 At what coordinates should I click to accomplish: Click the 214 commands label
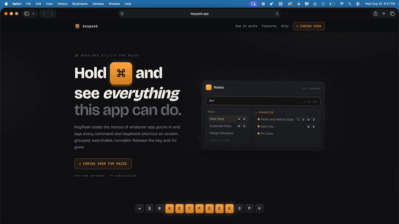(311, 89)
